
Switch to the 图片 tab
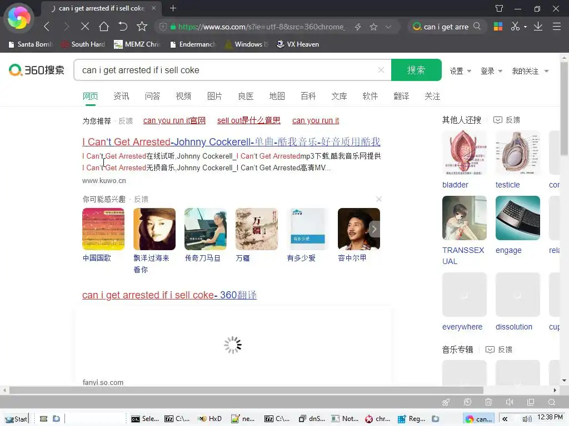(214, 96)
